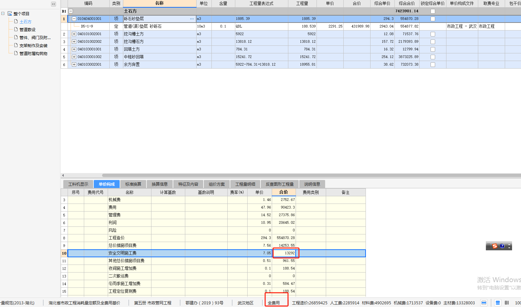Select 支架制作及安装 in project tree

(x=33, y=45)
